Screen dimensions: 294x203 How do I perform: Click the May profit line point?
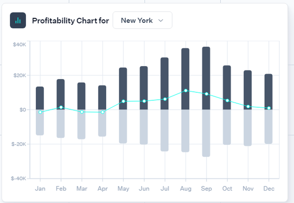tap(123, 101)
